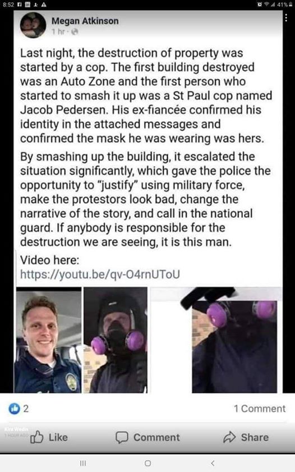295x472 pixels.
Task: Tap the blue like reaction icon
Action: point(14,409)
